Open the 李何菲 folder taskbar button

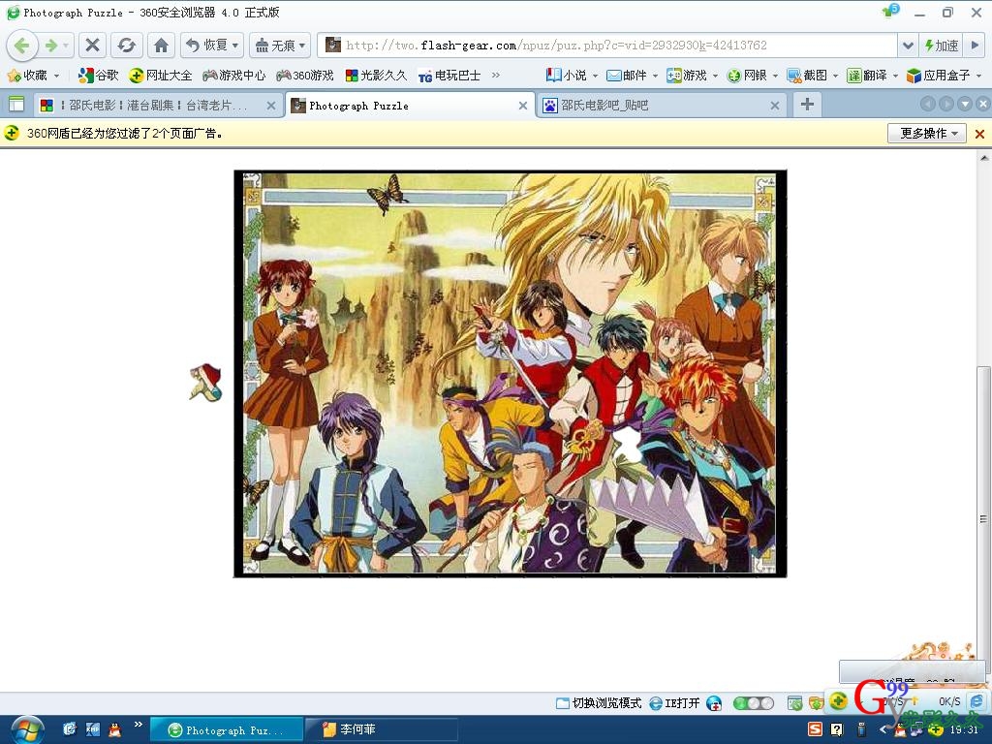pyautogui.click(x=382, y=730)
